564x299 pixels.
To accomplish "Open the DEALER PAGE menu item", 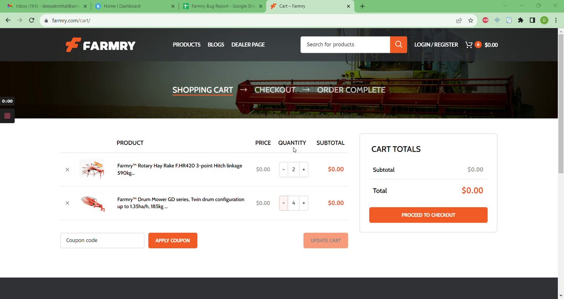I will (248, 45).
